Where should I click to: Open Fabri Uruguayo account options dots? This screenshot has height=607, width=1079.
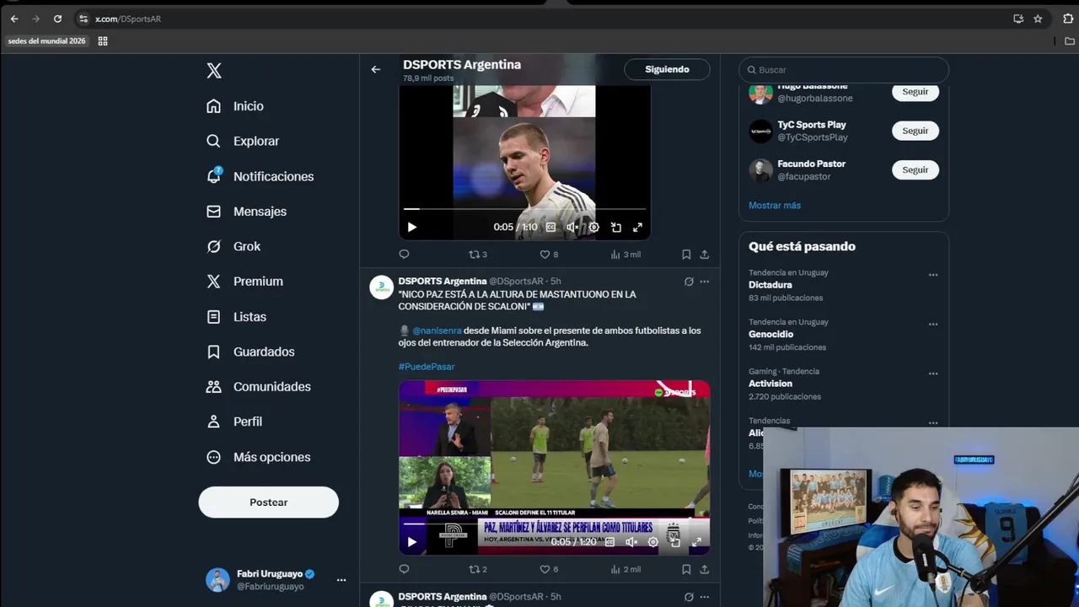pos(341,580)
